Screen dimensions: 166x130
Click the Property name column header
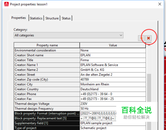47,45
